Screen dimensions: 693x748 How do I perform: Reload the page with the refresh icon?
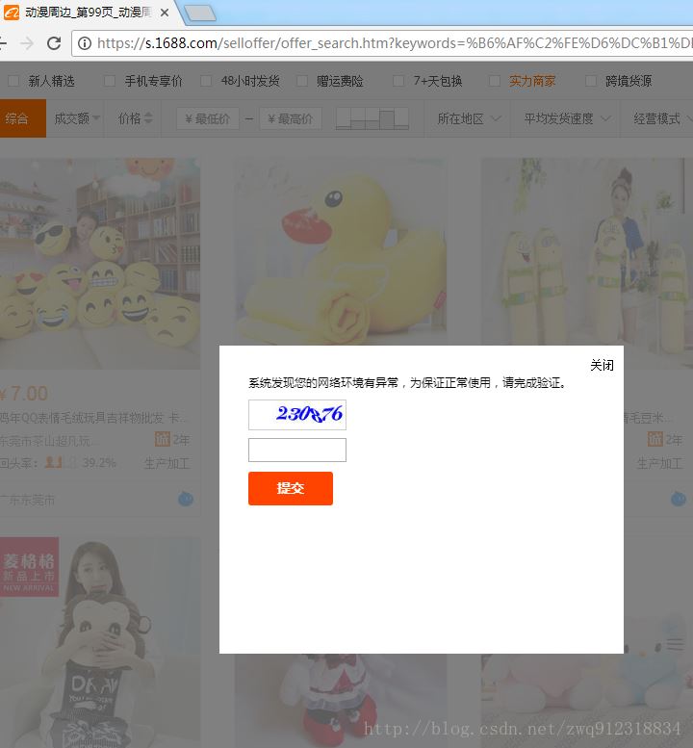(x=54, y=43)
